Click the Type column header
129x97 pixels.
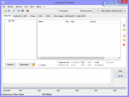click(x=79, y=21)
